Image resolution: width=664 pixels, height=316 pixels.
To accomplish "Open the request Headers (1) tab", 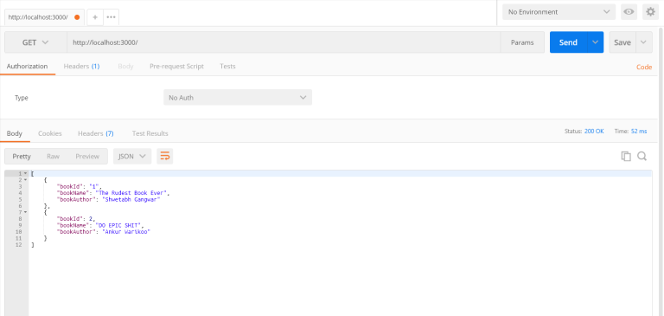I will [81, 66].
